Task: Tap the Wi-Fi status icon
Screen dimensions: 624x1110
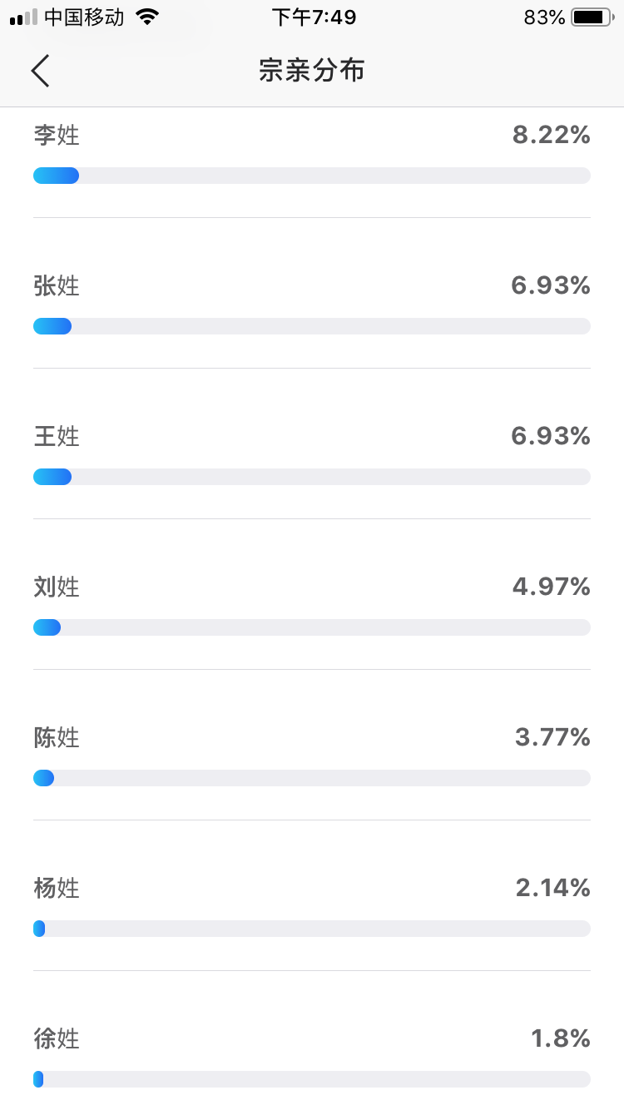Action: (x=147, y=17)
